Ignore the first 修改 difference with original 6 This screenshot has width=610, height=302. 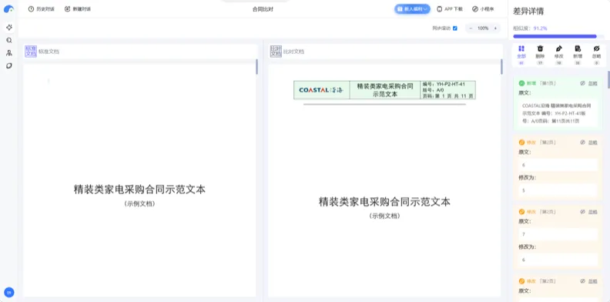[x=588, y=143]
